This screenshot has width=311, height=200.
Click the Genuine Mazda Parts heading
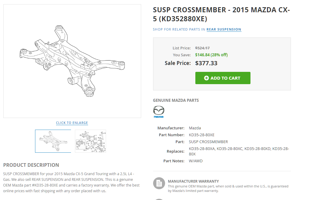[176, 100]
